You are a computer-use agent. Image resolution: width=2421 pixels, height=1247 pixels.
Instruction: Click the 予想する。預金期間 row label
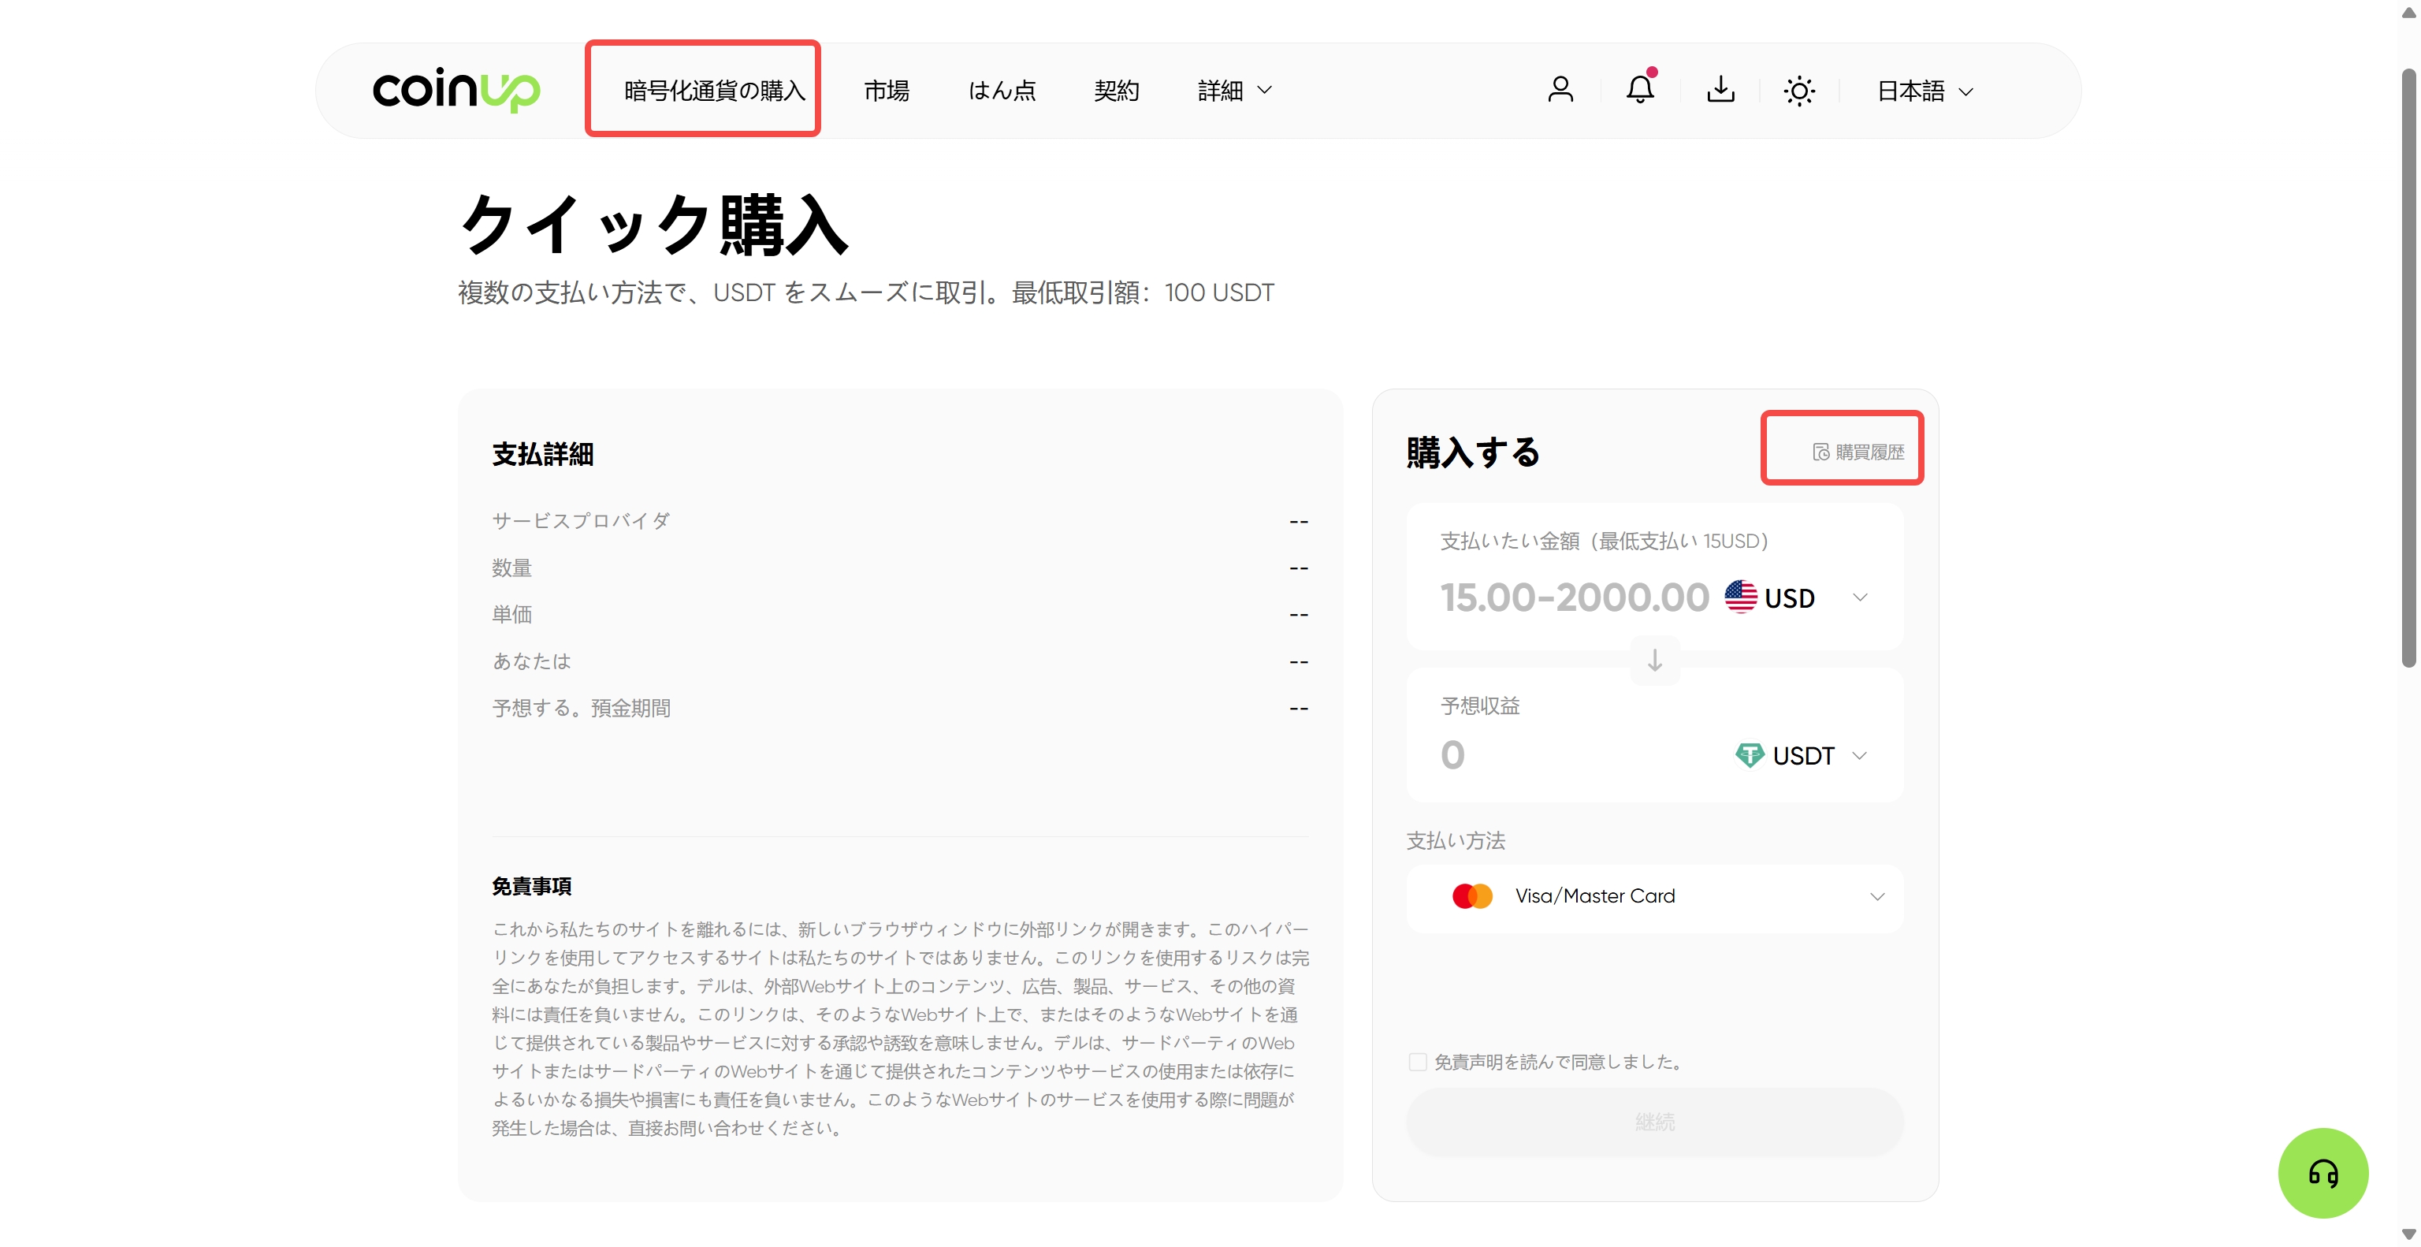tap(581, 708)
